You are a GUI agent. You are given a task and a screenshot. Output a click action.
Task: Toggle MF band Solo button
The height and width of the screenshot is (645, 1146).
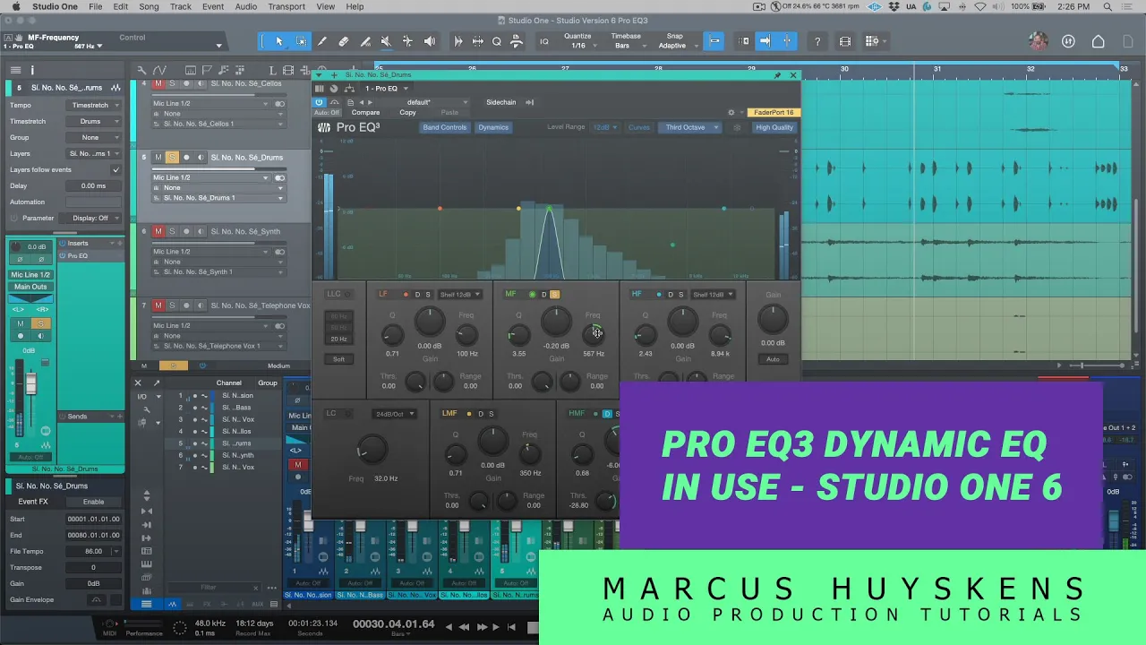[x=554, y=295]
